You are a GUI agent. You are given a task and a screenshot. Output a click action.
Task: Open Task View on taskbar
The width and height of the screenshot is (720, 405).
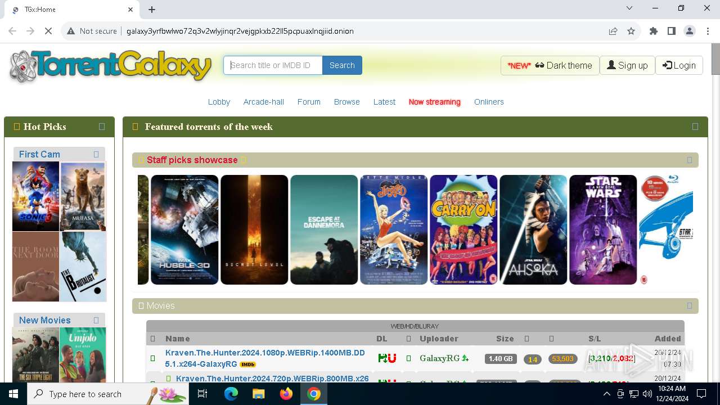point(203,394)
